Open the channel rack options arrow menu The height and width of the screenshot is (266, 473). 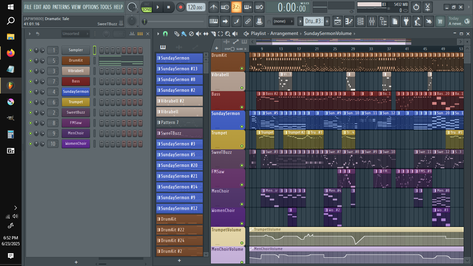tap(30, 34)
